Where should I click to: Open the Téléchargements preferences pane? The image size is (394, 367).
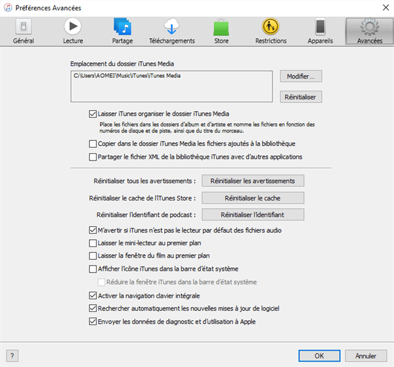[x=172, y=31]
